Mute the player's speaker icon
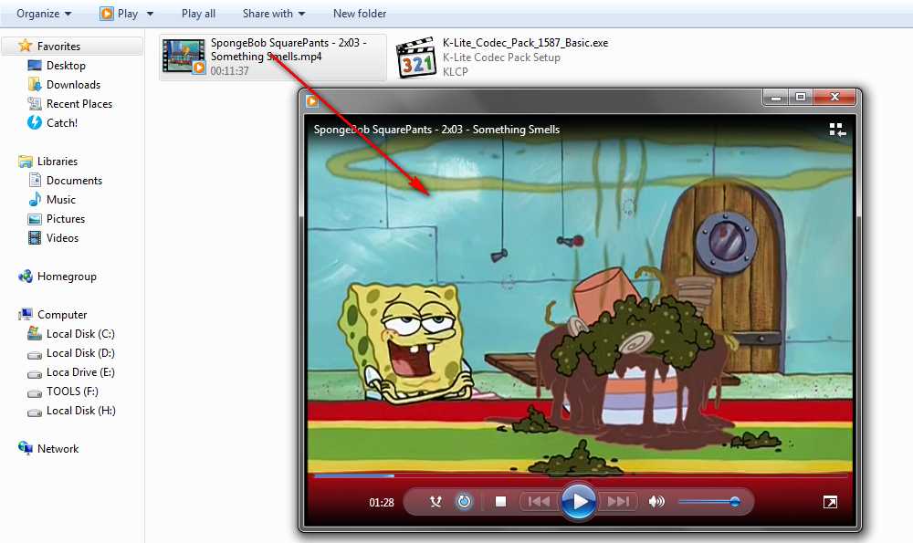 pyautogui.click(x=656, y=502)
